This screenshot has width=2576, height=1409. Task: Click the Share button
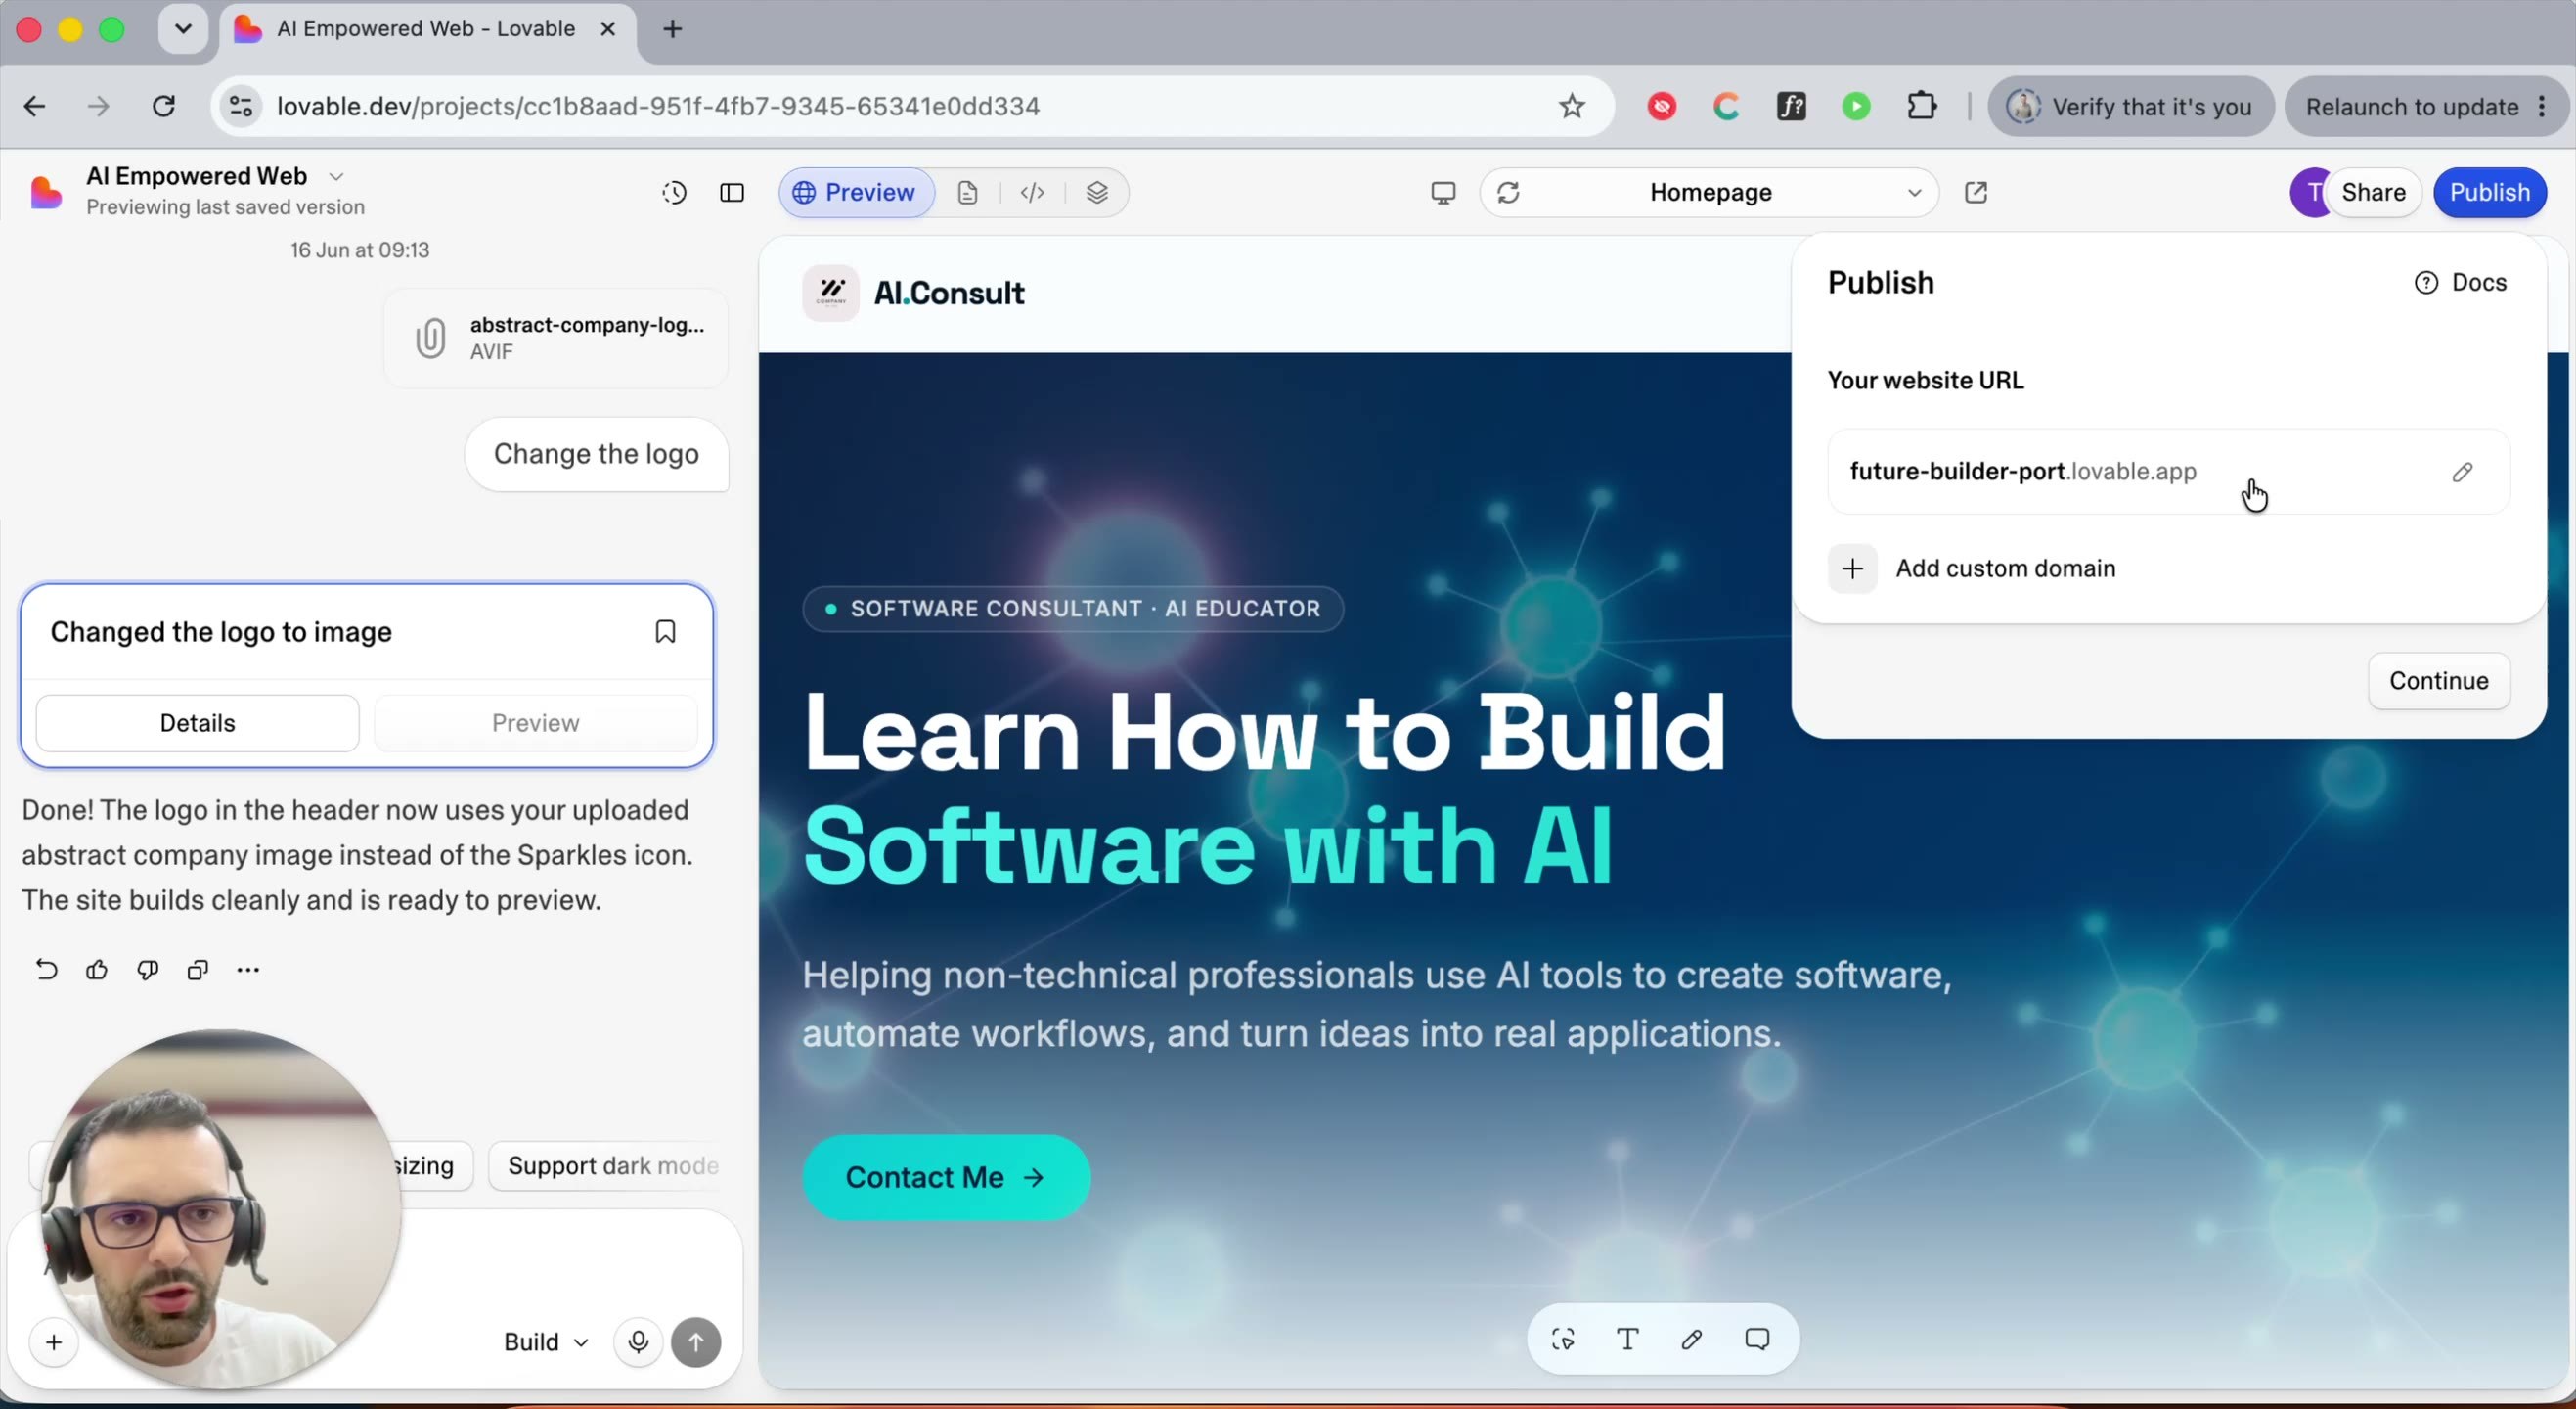2373,192
